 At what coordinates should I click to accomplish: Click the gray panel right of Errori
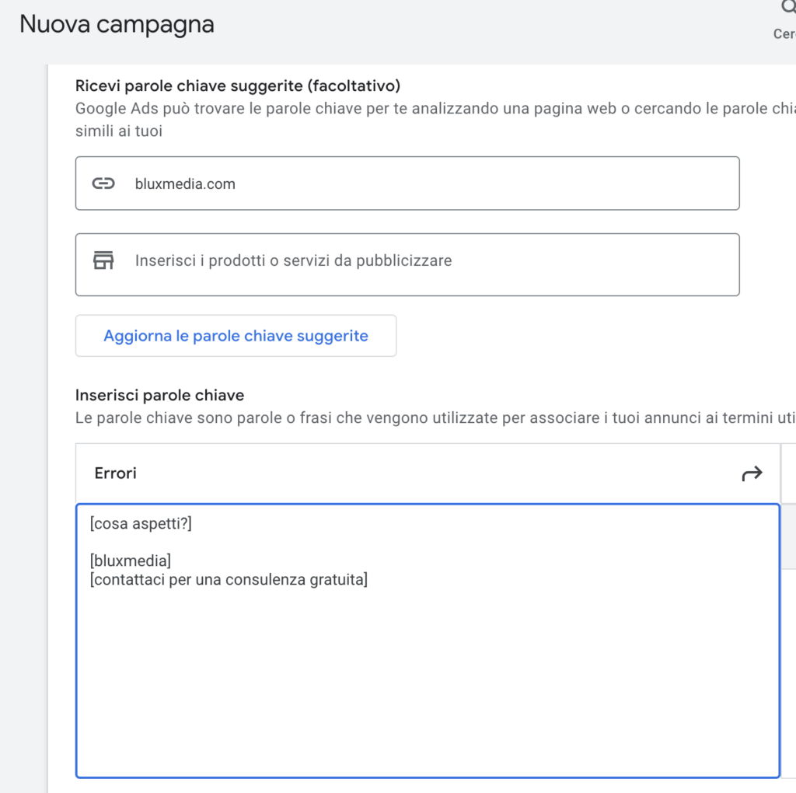(788, 536)
